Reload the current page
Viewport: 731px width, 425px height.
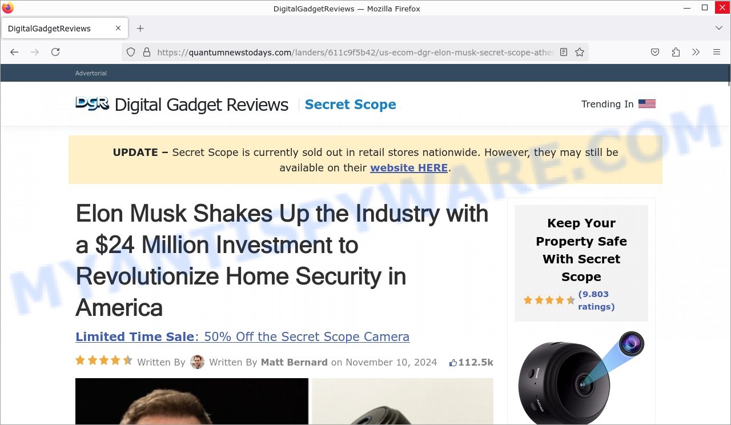[55, 52]
